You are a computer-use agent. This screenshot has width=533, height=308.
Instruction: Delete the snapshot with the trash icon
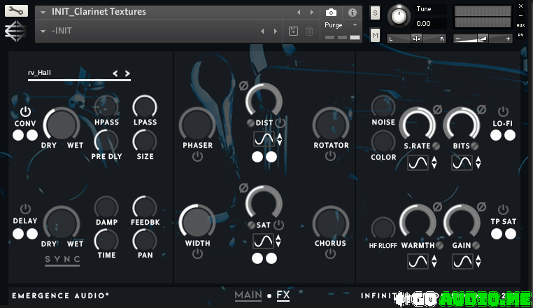[x=309, y=31]
